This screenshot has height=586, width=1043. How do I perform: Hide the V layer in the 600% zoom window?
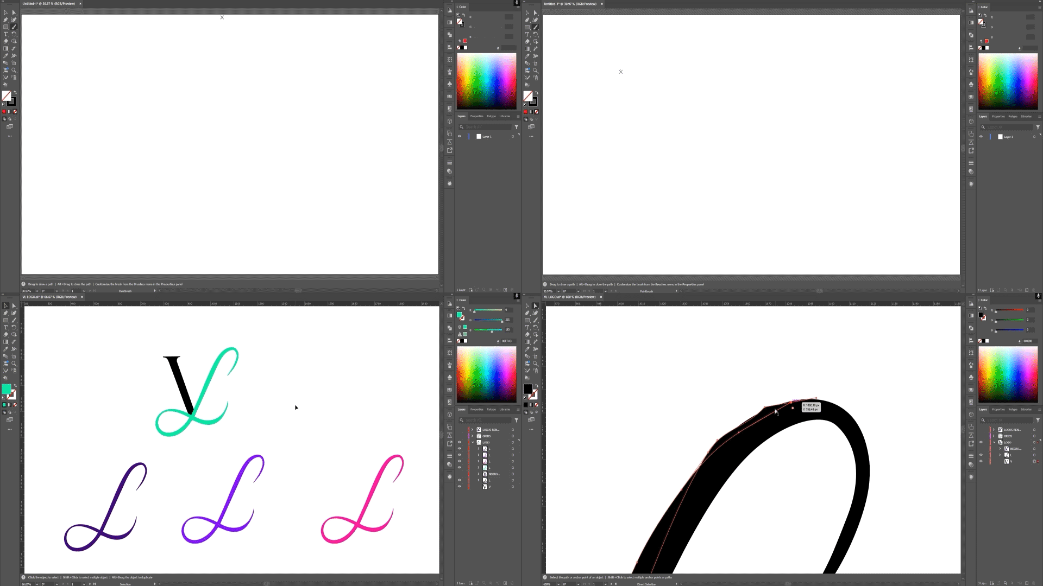click(981, 461)
